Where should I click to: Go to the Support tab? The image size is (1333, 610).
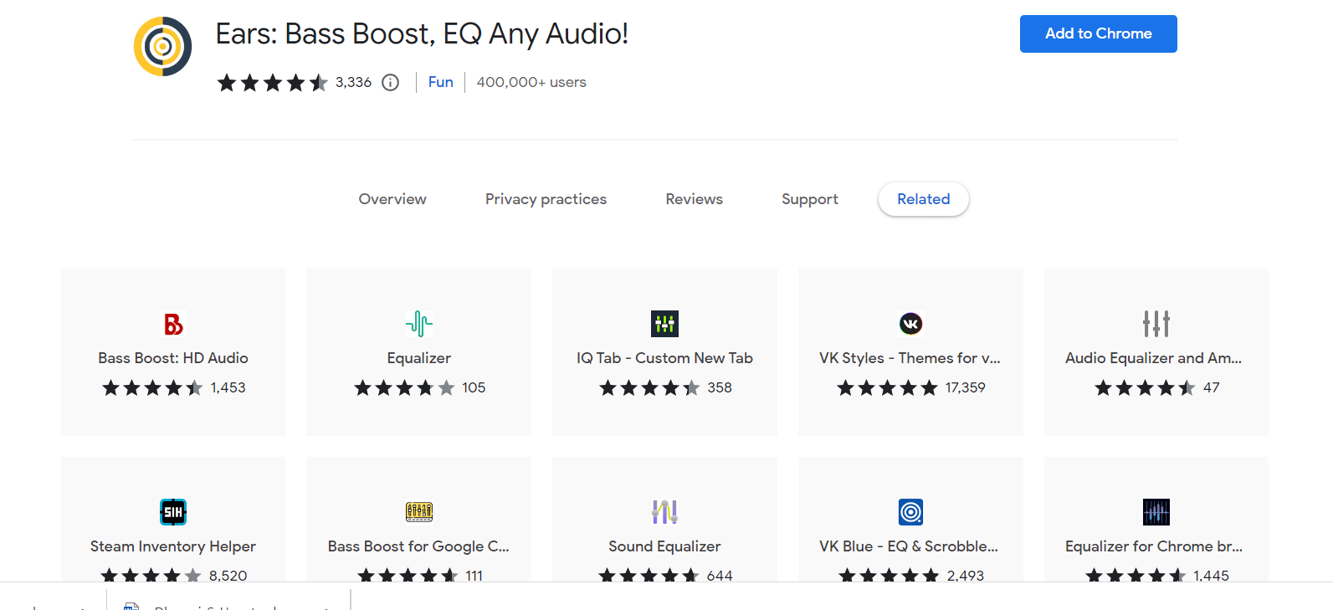pyautogui.click(x=809, y=199)
